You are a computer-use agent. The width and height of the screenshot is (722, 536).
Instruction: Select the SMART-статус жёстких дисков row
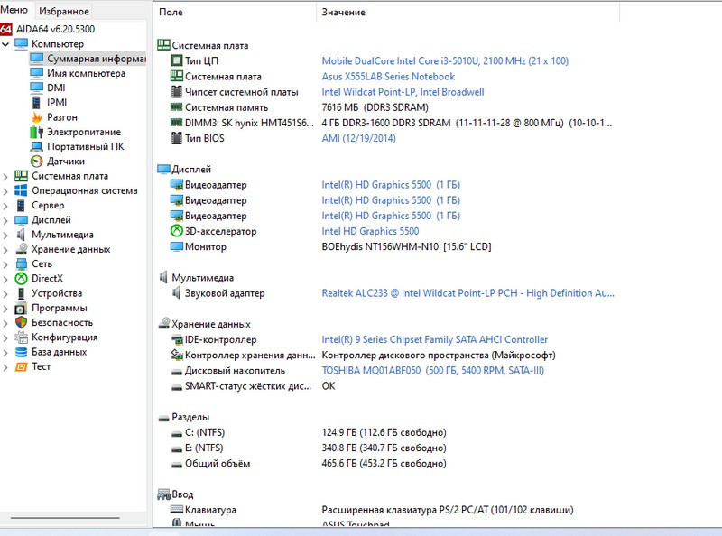(x=387, y=386)
